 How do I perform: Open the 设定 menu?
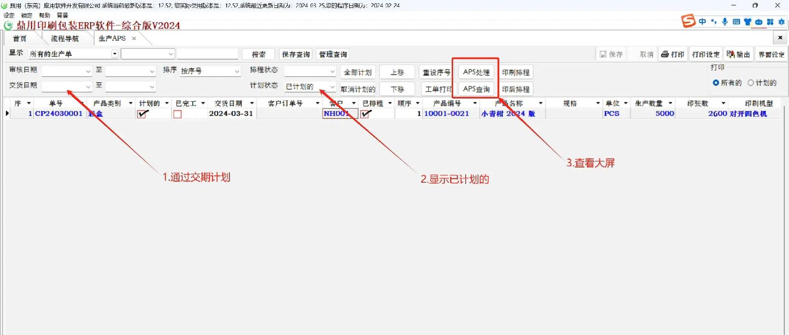(9, 15)
